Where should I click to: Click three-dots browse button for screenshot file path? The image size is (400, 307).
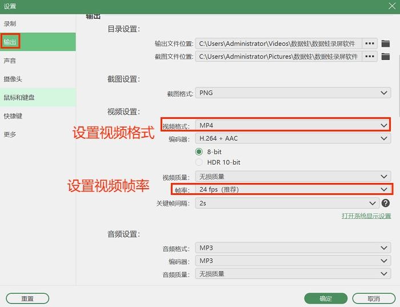pyautogui.click(x=370, y=57)
